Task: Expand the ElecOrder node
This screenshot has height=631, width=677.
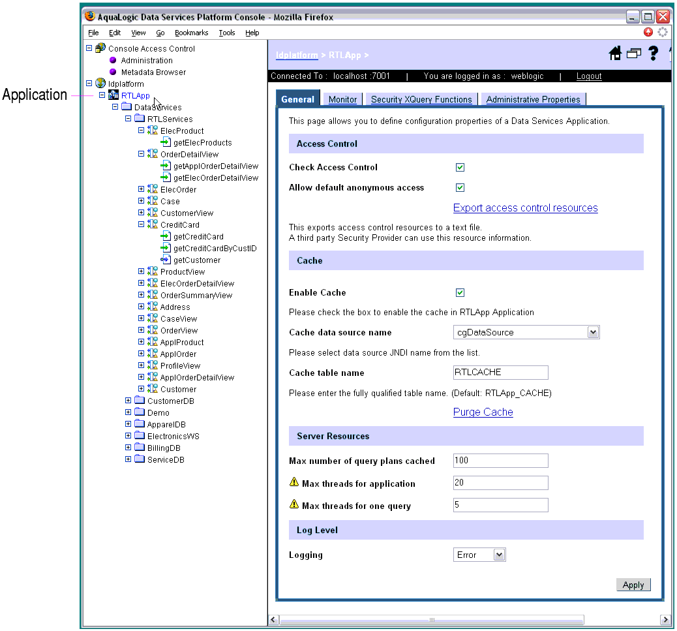Action: [141, 189]
